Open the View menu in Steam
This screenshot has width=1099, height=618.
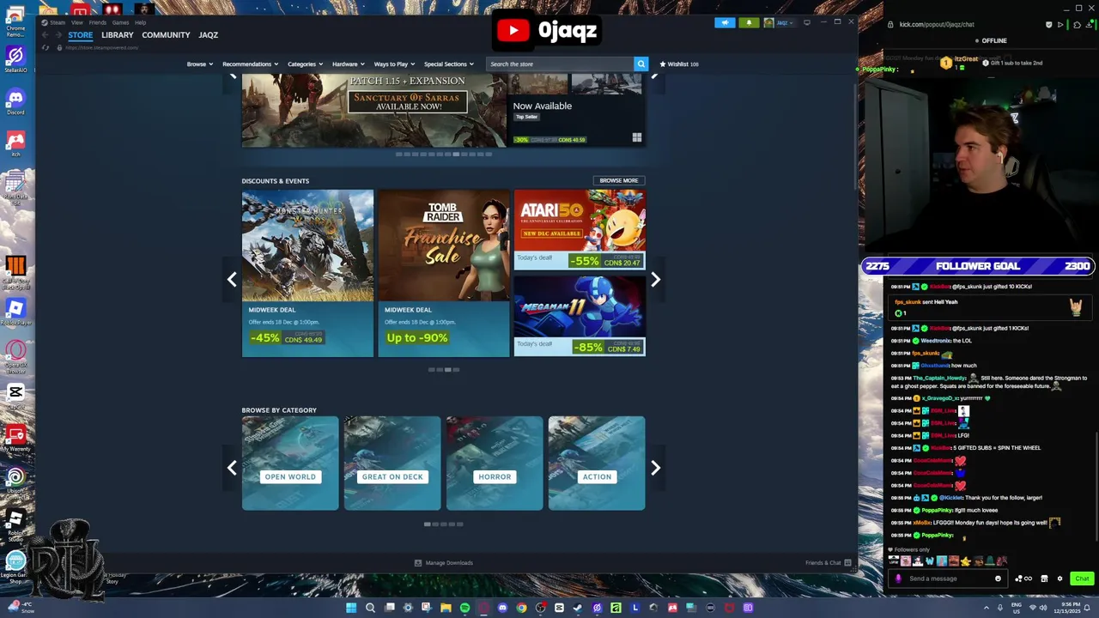[77, 22]
